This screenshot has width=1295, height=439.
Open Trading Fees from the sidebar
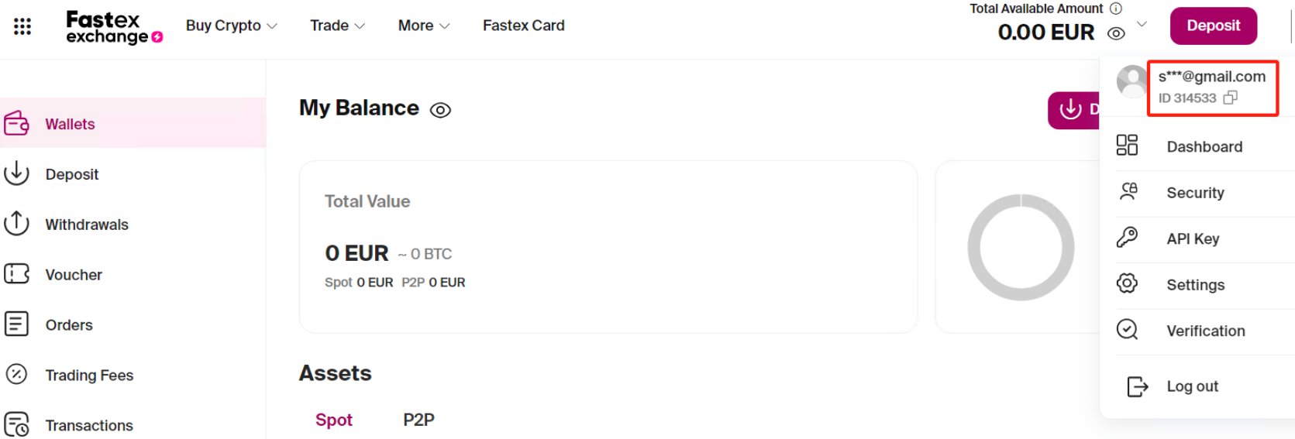pyautogui.click(x=89, y=376)
